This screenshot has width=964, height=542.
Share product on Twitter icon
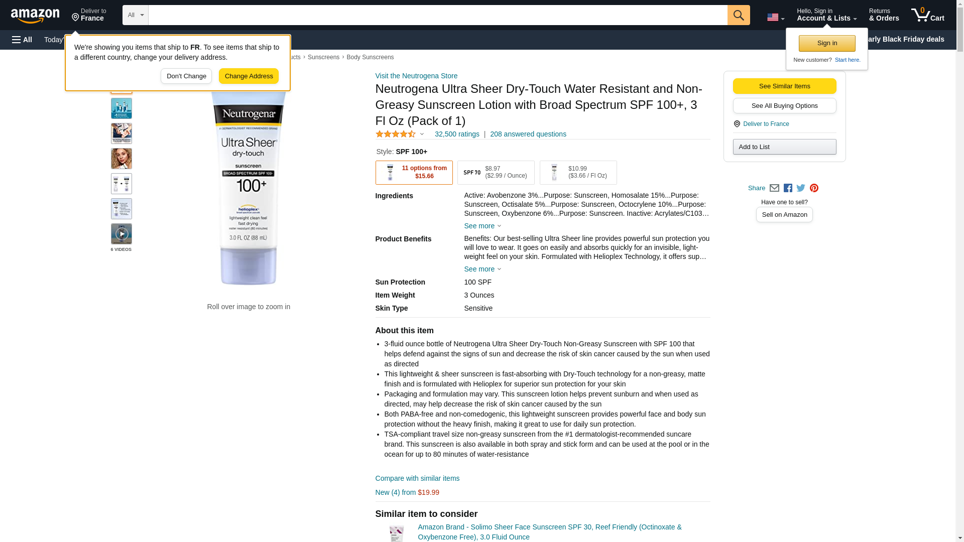[x=801, y=188]
